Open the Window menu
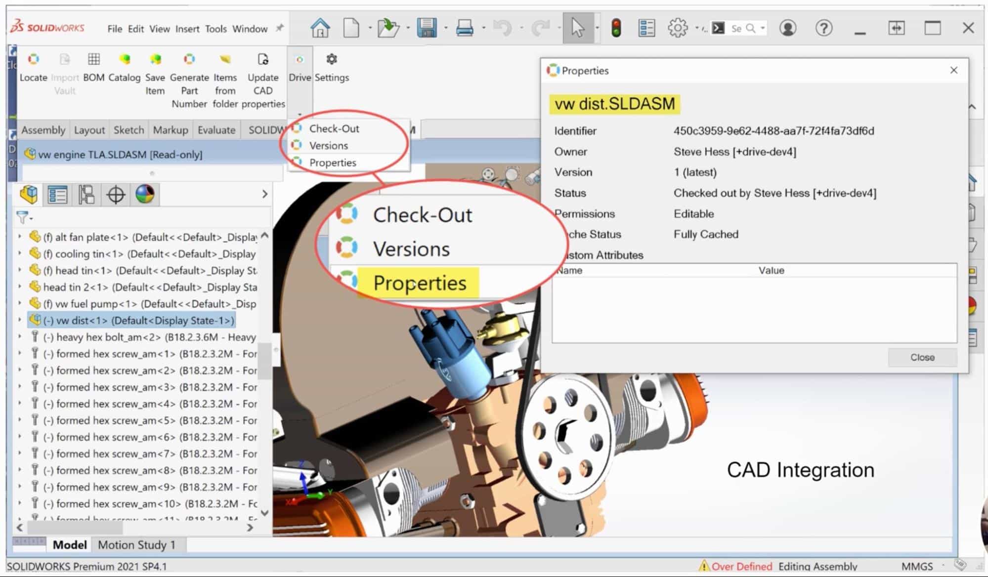The height and width of the screenshot is (577, 988). 250,29
